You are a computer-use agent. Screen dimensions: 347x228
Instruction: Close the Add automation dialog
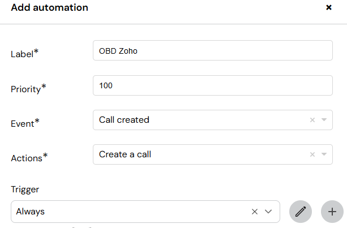pos(329,7)
